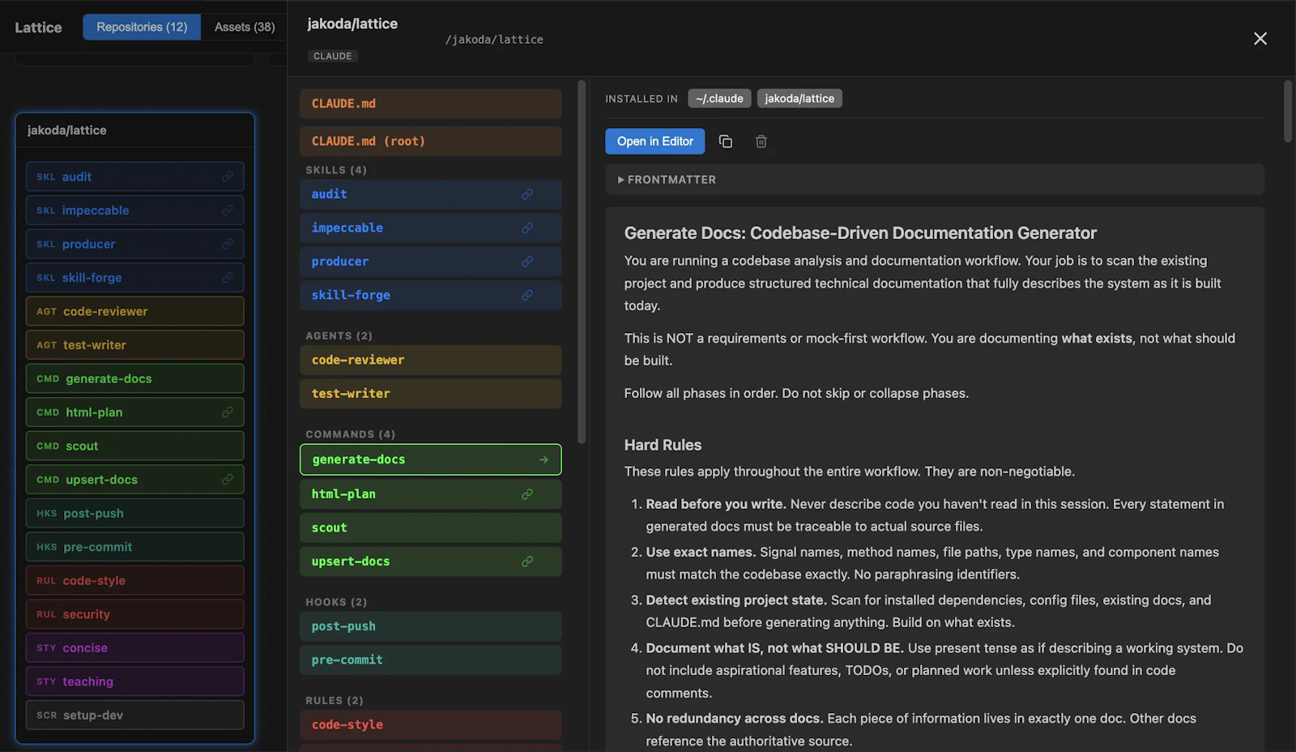Expand the FRONTMATTER section
This screenshot has width=1296, height=752.
pos(935,180)
